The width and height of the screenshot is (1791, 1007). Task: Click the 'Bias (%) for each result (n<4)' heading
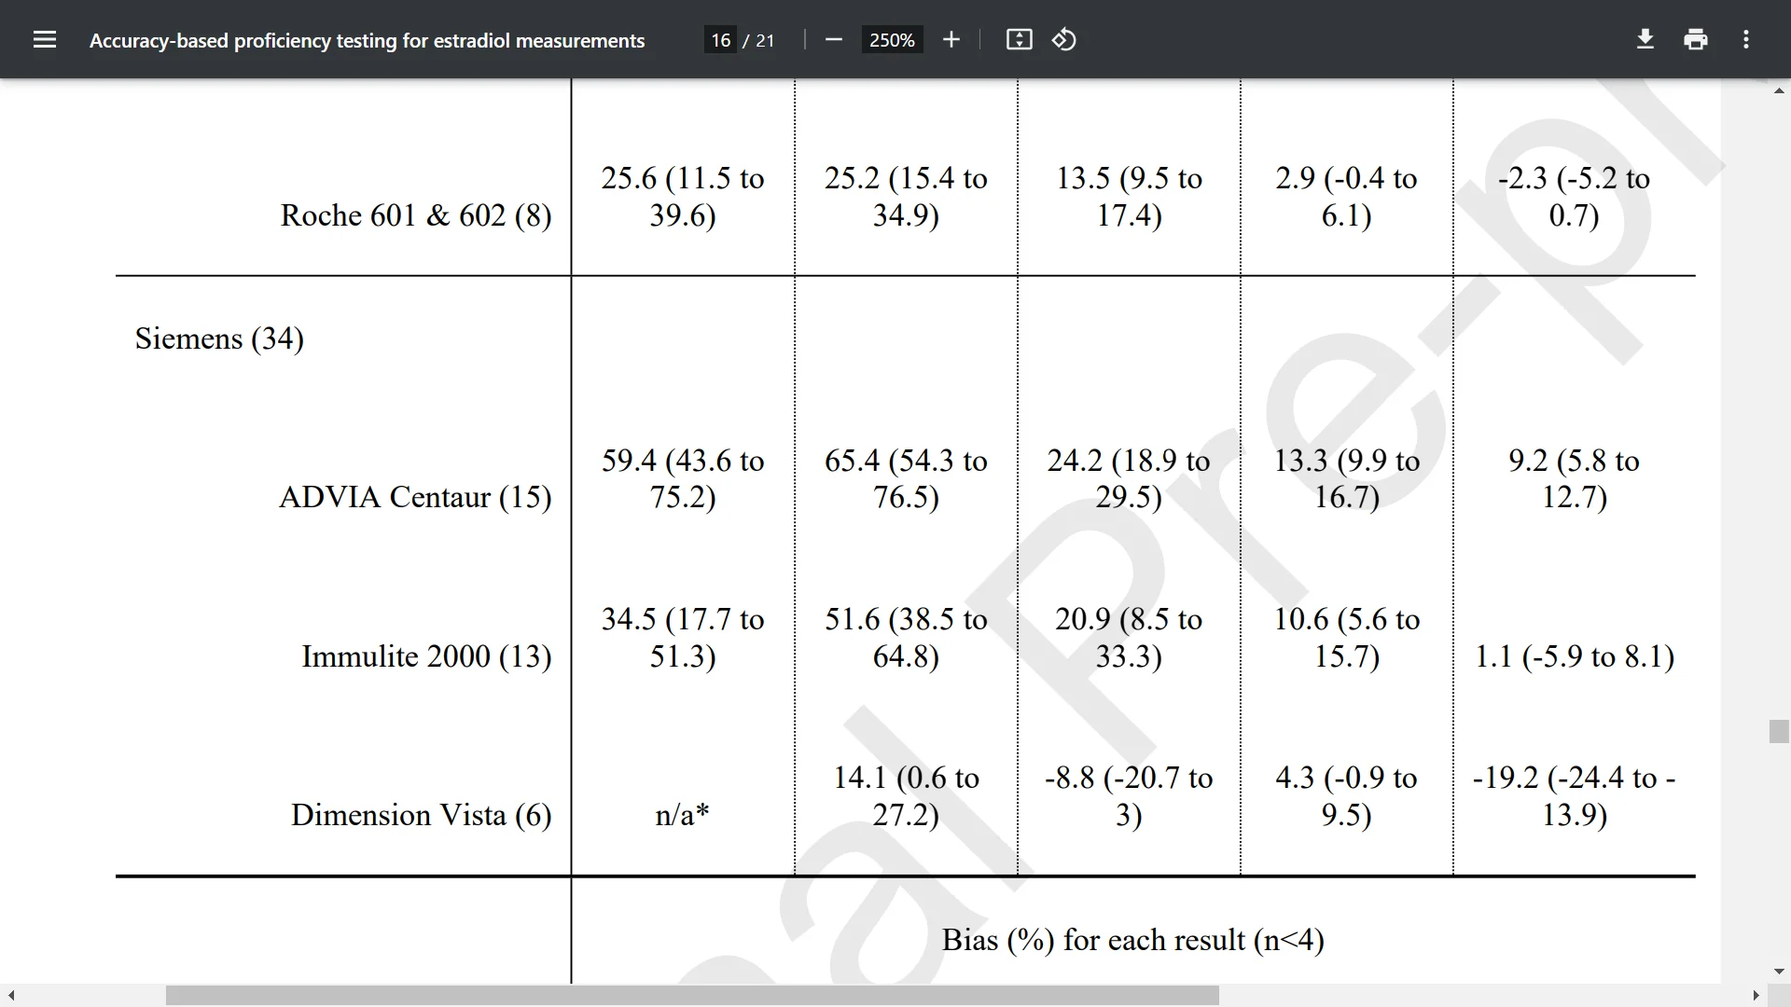[1132, 940]
